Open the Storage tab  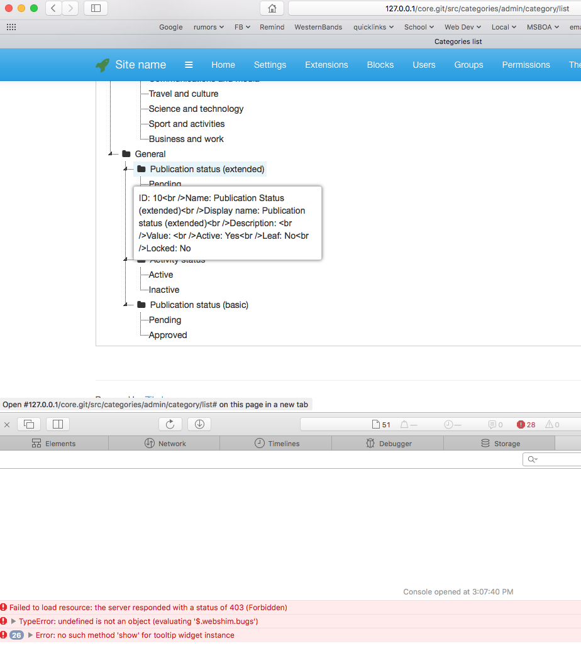tap(500, 443)
